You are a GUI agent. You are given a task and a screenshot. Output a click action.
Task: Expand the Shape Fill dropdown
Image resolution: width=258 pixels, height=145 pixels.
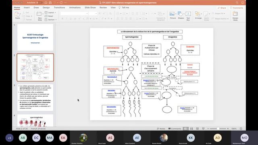coord(224,13)
